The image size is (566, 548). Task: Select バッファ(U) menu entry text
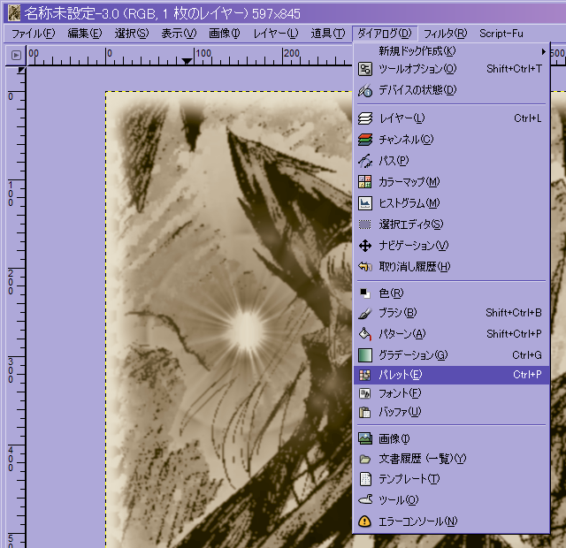point(400,412)
